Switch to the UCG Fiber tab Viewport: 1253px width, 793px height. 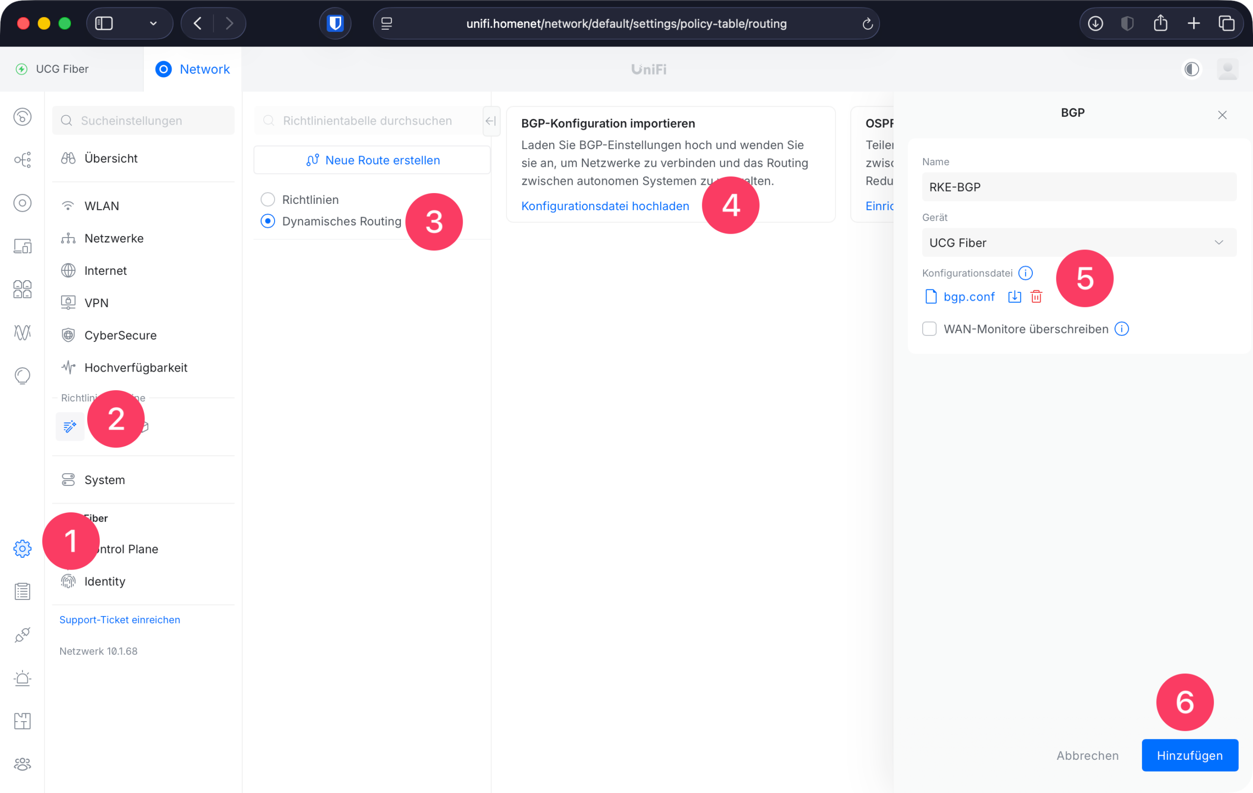pos(62,69)
